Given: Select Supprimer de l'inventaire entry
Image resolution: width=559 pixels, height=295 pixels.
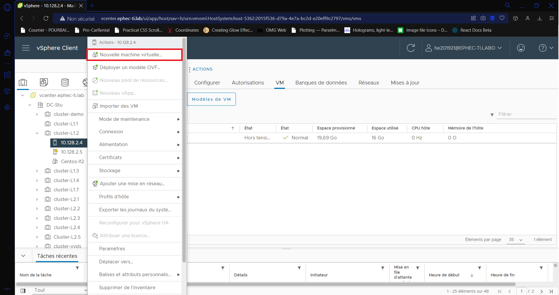Looking at the screenshot, I should click(134, 287).
